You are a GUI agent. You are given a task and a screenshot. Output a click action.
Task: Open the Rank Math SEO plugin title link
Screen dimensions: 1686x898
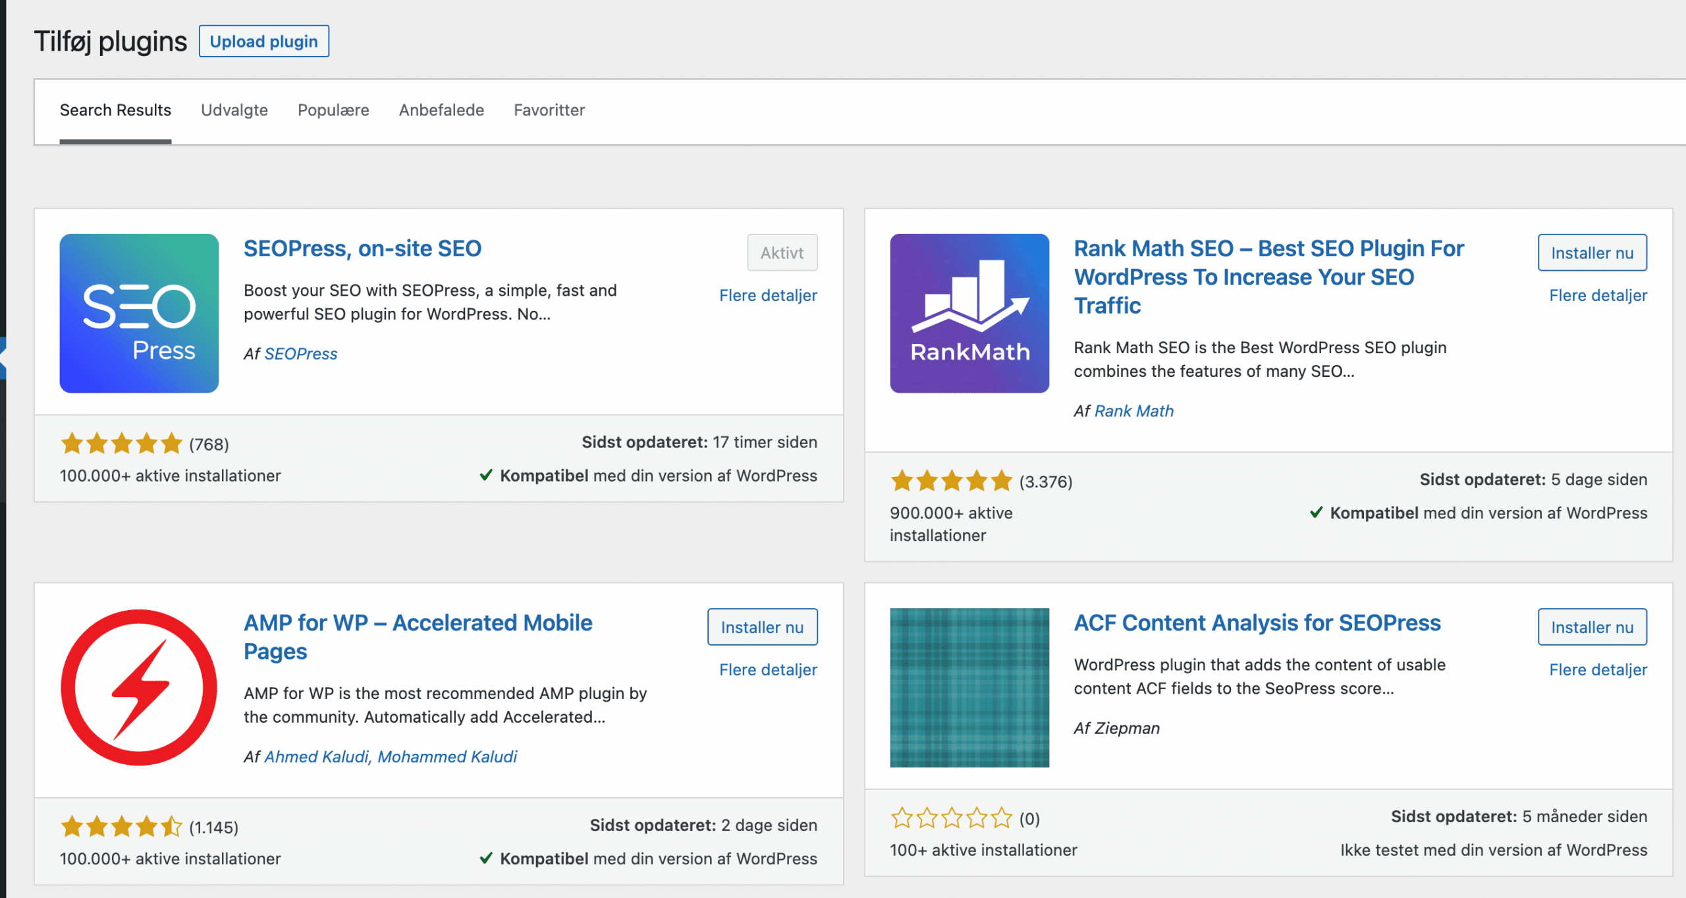tap(1268, 277)
